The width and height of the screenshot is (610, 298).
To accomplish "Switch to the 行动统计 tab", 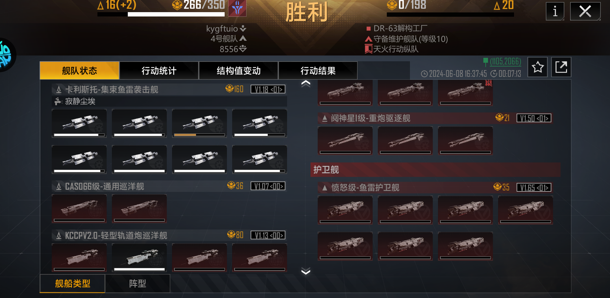I will [159, 71].
